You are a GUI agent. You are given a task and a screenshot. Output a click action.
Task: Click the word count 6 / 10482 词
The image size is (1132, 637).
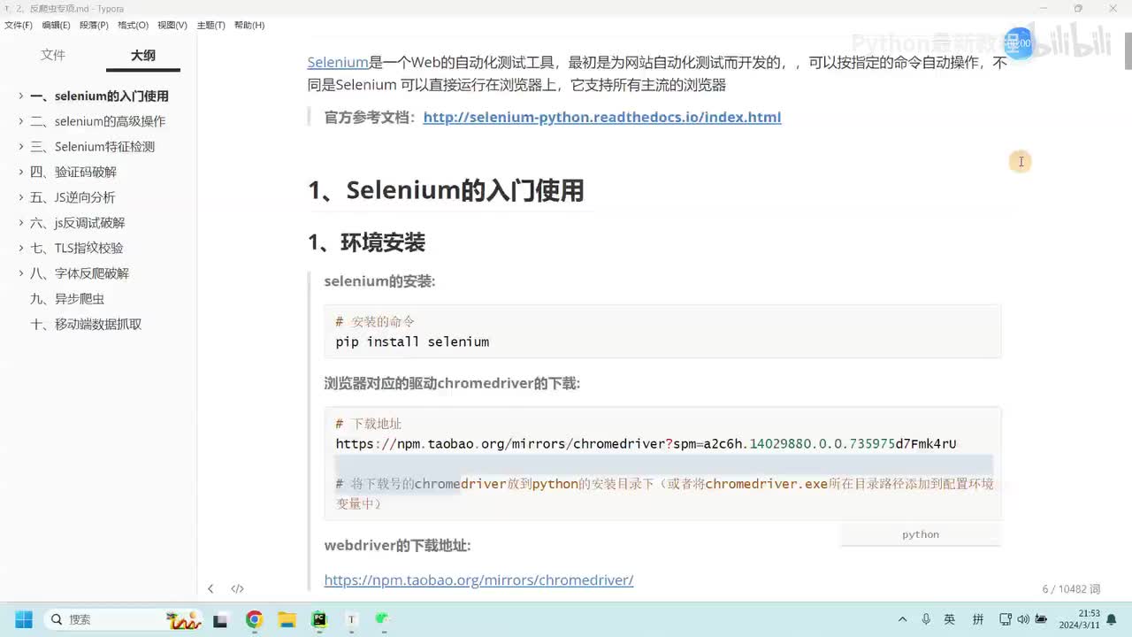(x=1071, y=589)
